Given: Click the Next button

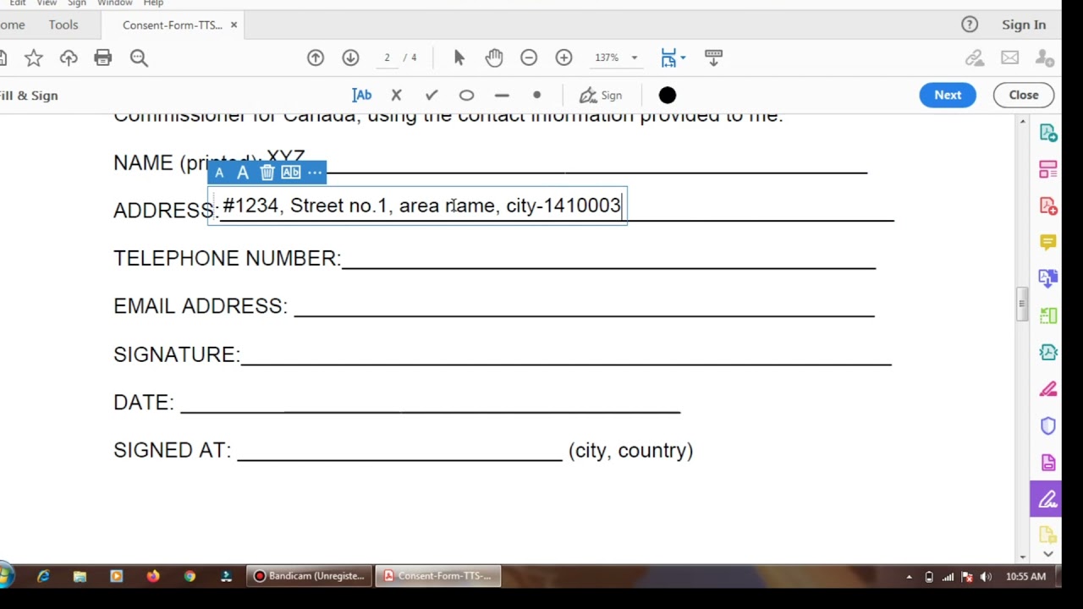Looking at the screenshot, I should pos(948,95).
